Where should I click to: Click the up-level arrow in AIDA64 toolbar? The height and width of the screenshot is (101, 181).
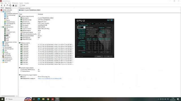[x=7, y=5]
